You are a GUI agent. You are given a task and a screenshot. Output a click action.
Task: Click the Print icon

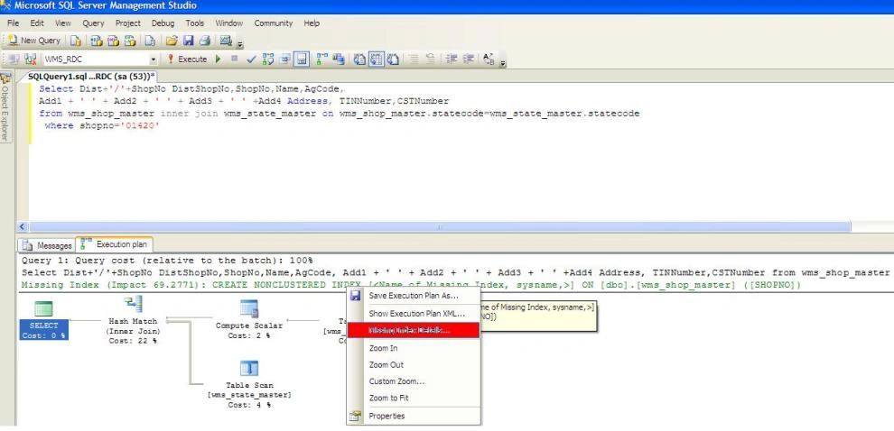click(205, 41)
